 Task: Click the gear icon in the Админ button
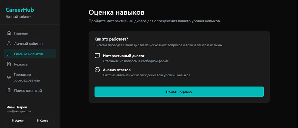(13, 120)
